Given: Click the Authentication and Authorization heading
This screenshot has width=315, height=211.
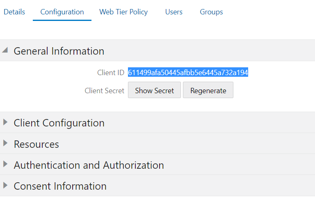Looking at the screenshot, I should (x=89, y=165).
